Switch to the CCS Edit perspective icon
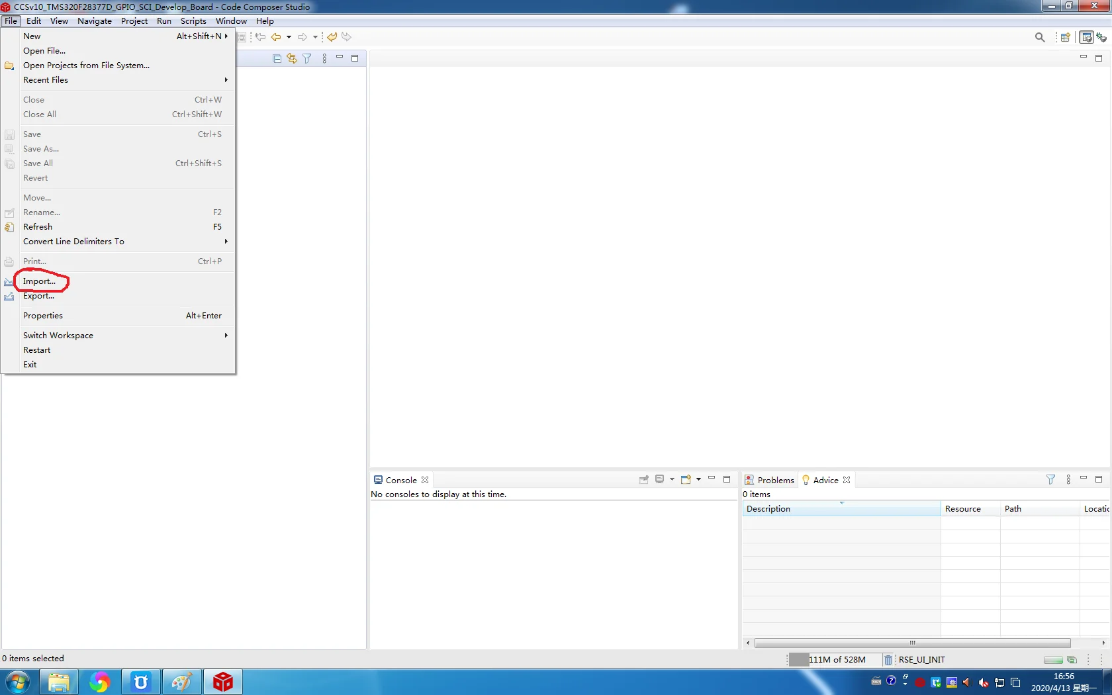Image resolution: width=1112 pixels, height=695 pixels. point(1086,37)
